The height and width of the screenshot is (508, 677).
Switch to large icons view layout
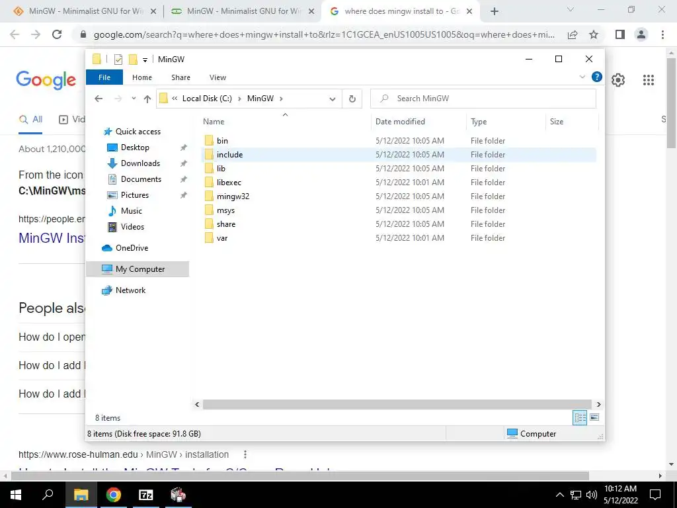[594, 417]
